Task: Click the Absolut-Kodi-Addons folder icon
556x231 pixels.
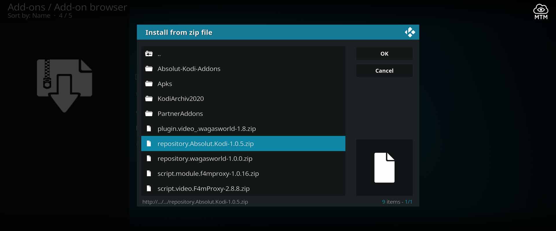Action: (149, 69)
